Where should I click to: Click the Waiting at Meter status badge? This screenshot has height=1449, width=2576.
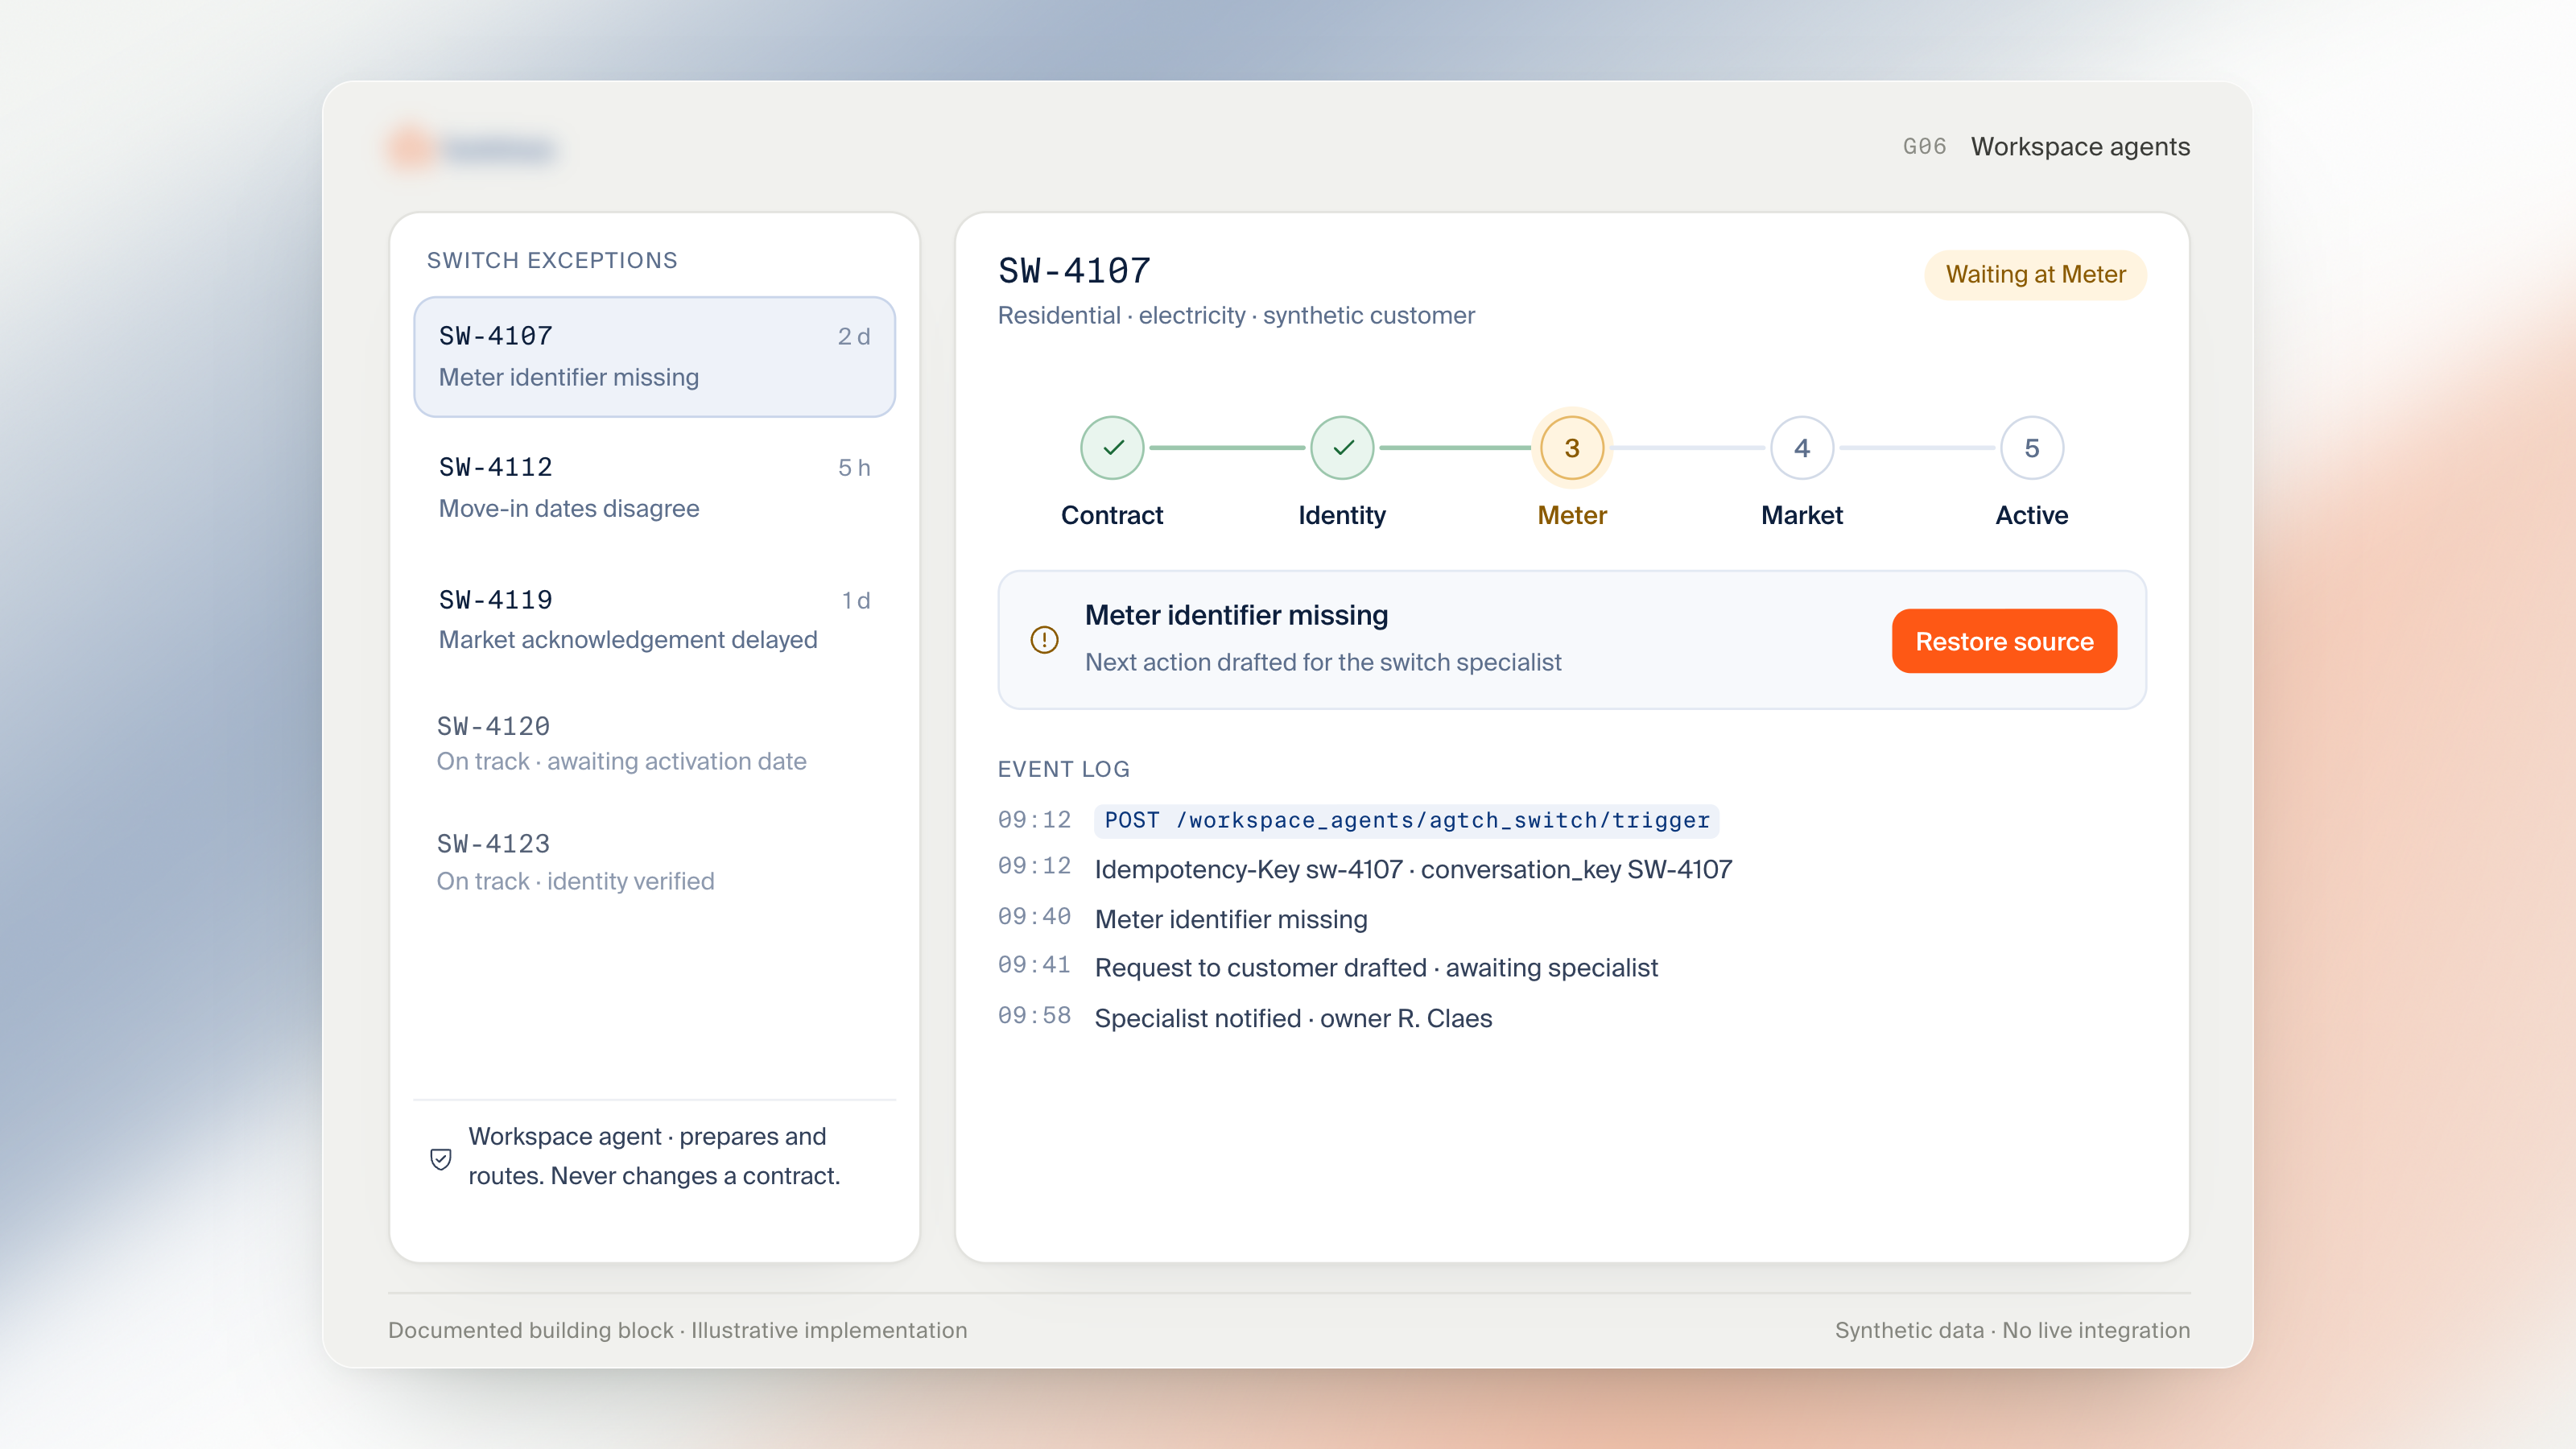coord(2035,274)
